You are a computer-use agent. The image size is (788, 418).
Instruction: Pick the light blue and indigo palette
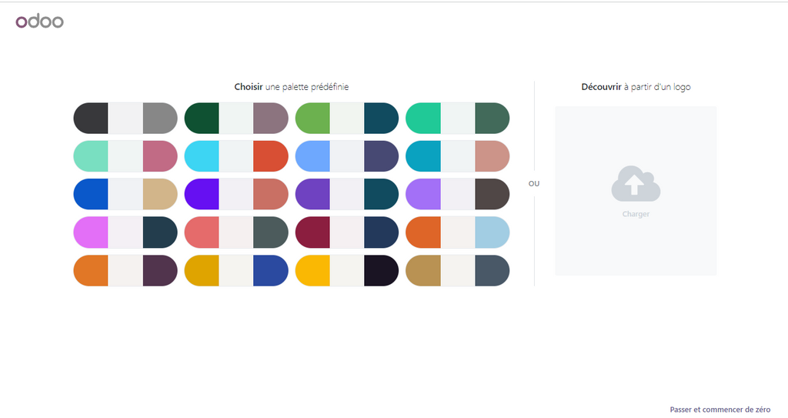point(347,156)
